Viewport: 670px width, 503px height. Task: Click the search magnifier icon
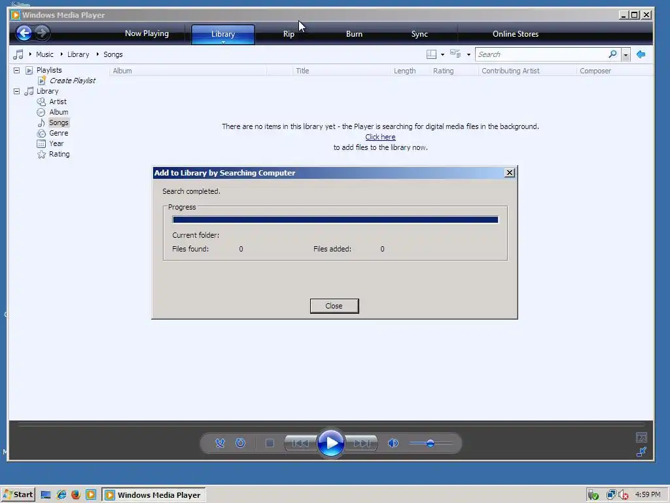pyautogui.click(x=612, y=54)
